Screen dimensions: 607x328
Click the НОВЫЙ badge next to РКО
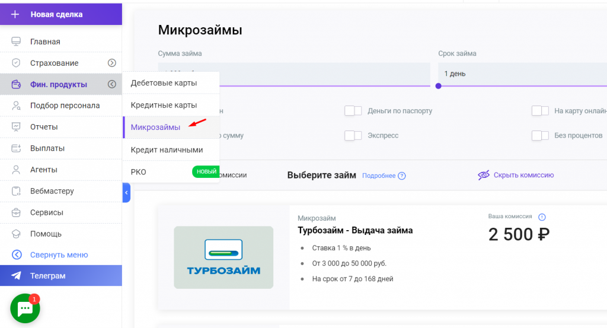[206, 171]
